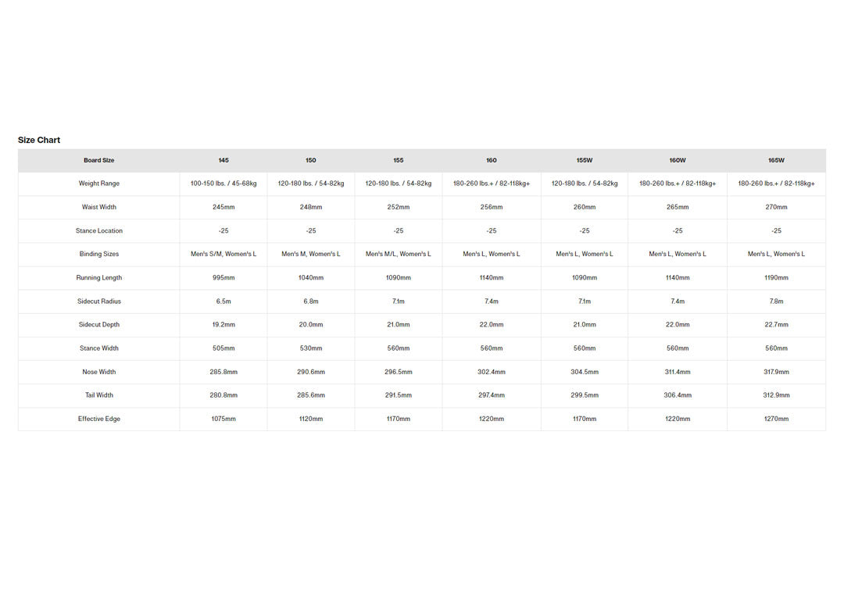Select the 100-150 lbs. weight range cell
This screenshot has width=844, height=603.
pyautogui.click(x=224, y=184)
